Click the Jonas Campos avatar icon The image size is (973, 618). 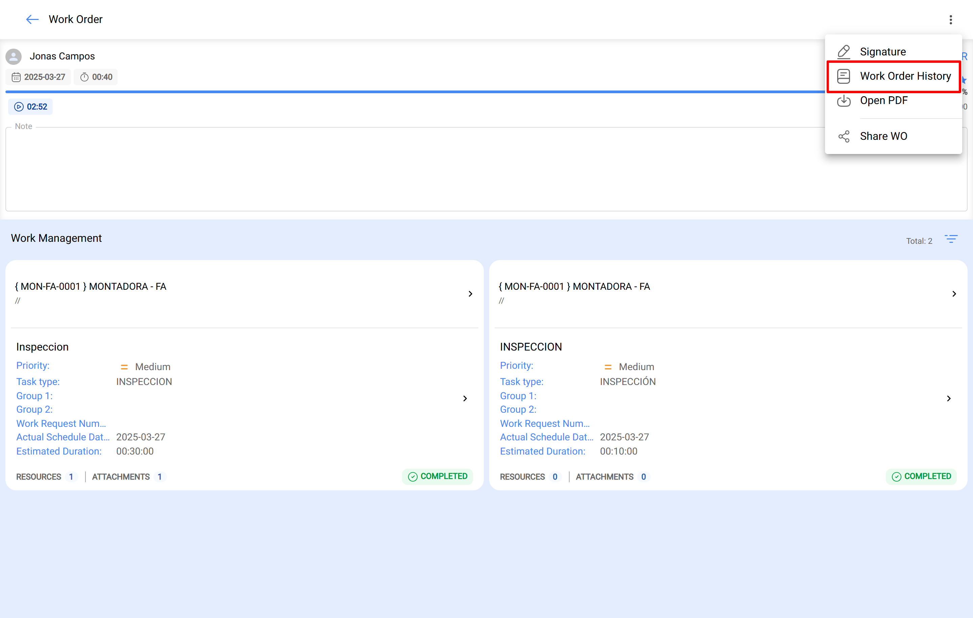tap(14, 56)
